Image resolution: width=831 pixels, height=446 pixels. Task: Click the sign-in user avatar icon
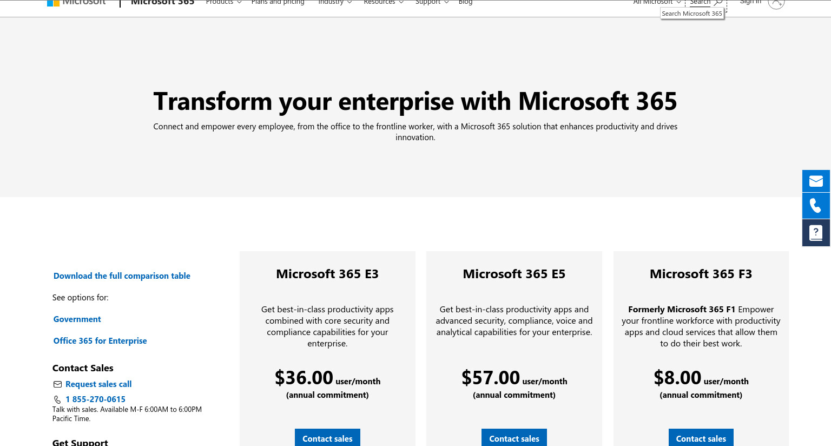pyautogui.click(x=776, y=3)
